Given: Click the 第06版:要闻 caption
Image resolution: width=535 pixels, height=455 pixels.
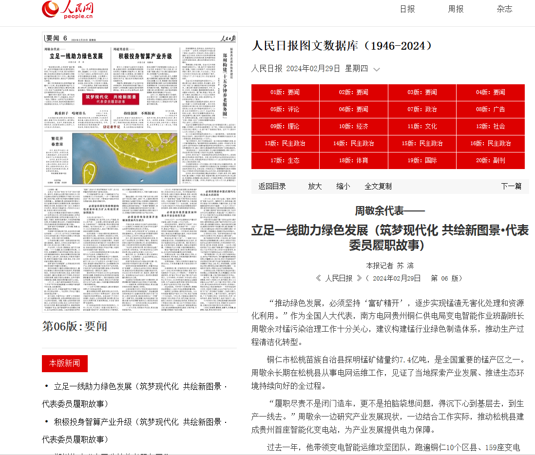Looking at the screenshot, I should (x=75, y=326).
